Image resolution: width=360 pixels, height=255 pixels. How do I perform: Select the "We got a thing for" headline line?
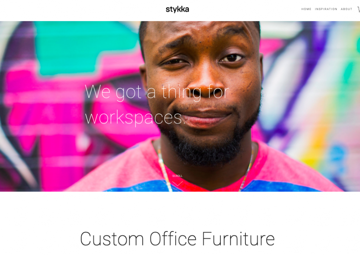pos(157,92)
